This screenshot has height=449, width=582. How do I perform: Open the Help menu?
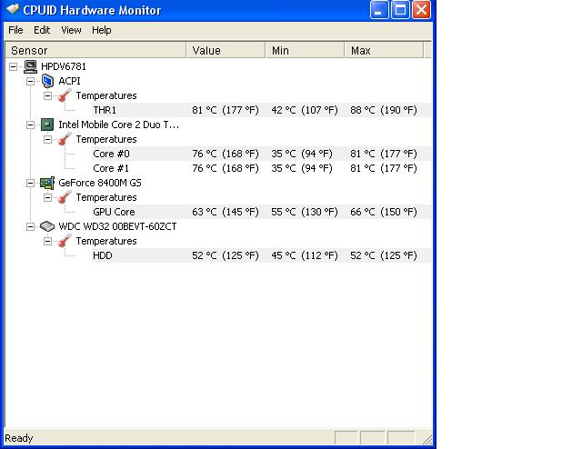[101, 30]
